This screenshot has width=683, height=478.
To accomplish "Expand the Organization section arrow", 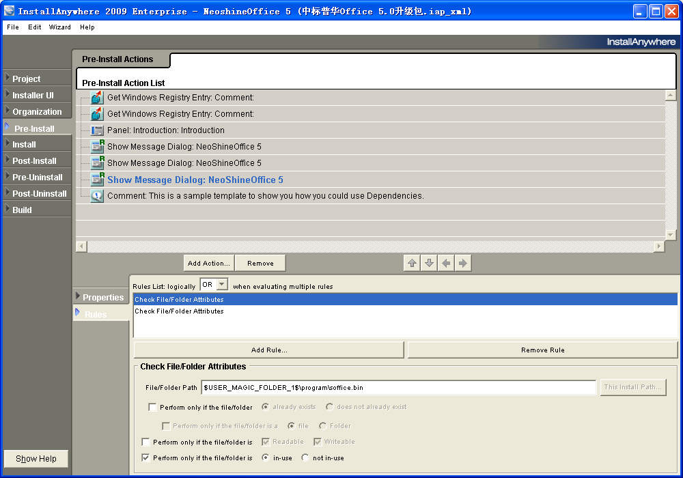I will [x=8, y=110].
